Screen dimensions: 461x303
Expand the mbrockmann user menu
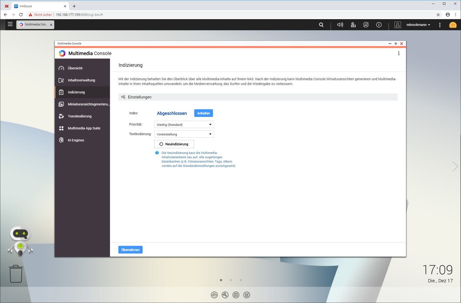[418, 25]
